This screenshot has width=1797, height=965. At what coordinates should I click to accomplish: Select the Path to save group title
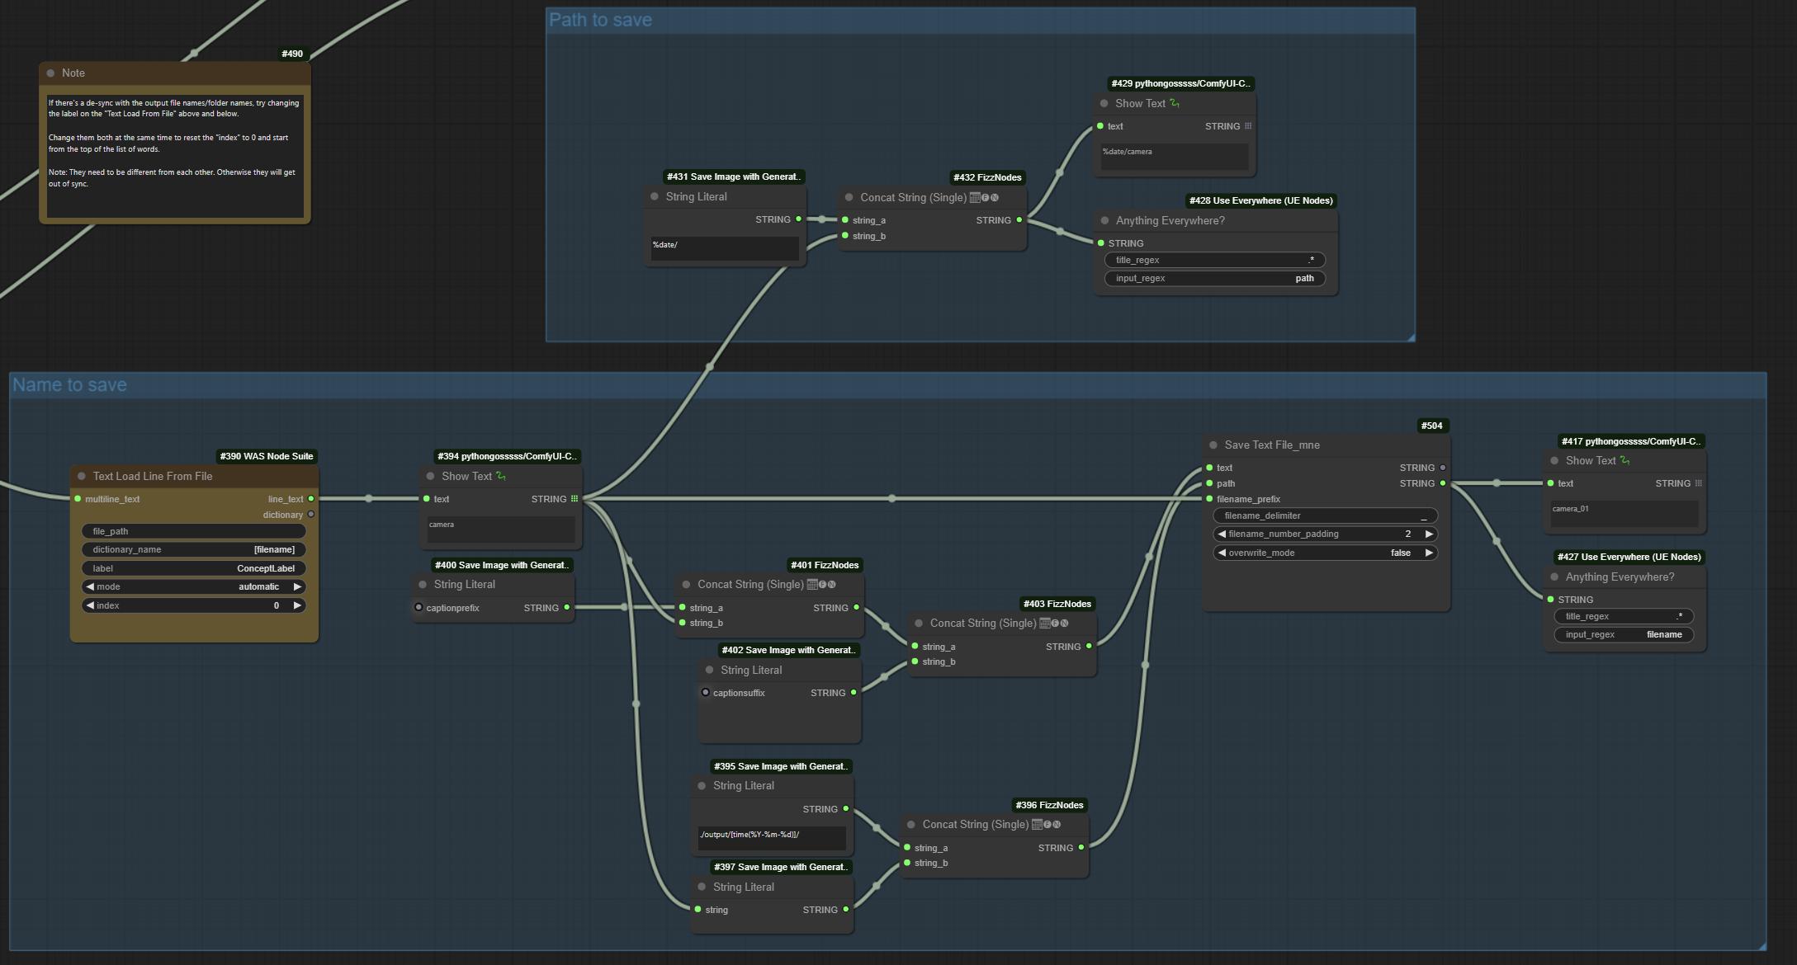(x=600, y=20)
